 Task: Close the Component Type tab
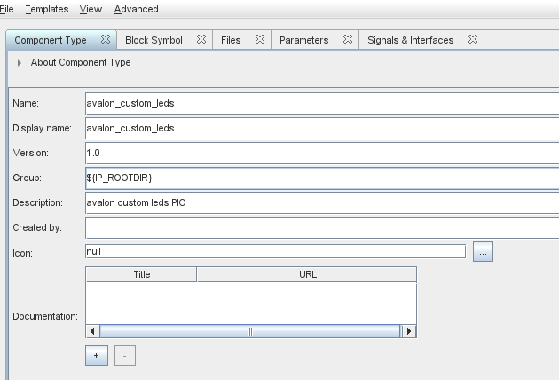click(106, 40)
